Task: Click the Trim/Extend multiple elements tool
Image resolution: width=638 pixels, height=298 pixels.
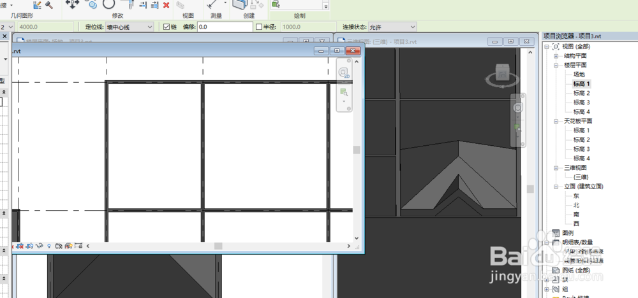Action: [x=154, y=5]
